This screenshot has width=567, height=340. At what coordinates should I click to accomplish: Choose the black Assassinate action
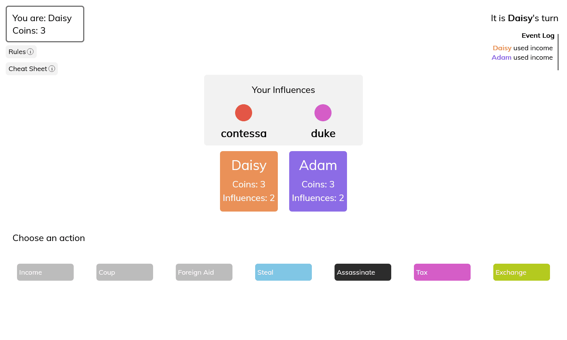[363, 272]
